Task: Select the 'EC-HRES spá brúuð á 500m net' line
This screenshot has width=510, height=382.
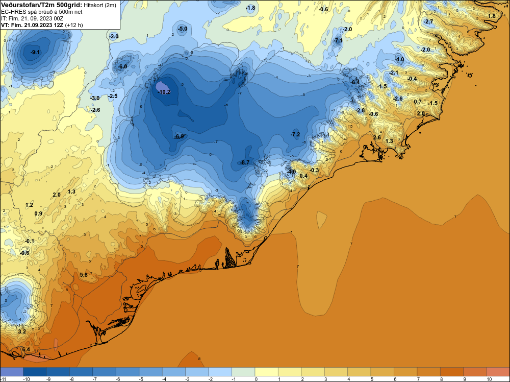Action: click(x=42, y=12)
